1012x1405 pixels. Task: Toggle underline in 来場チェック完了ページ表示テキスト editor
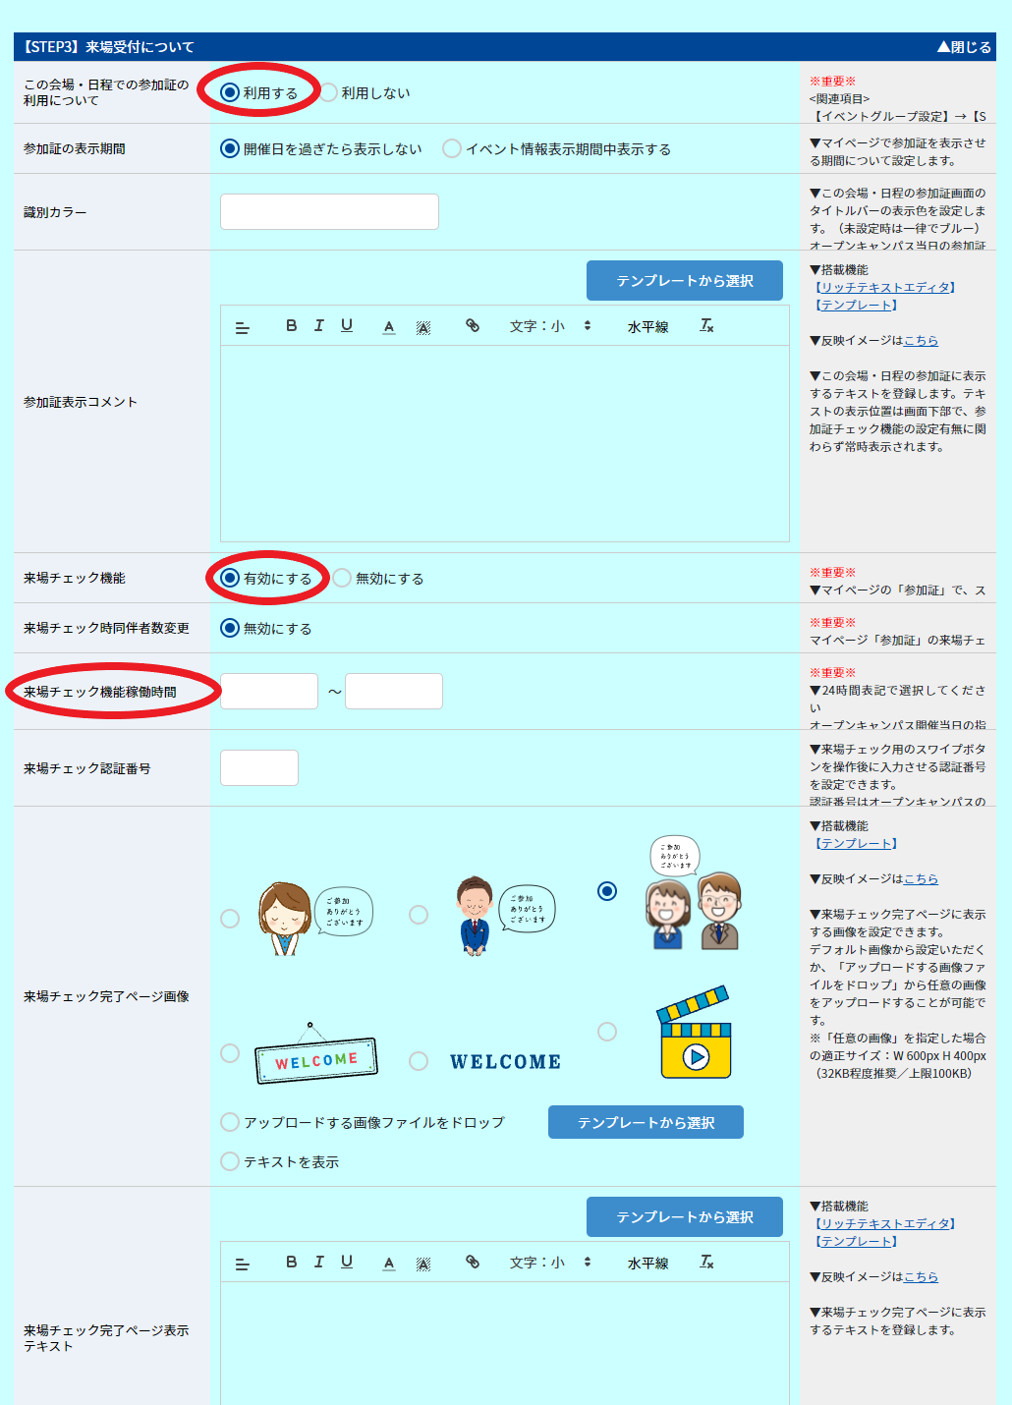(x=347, y=1262)
